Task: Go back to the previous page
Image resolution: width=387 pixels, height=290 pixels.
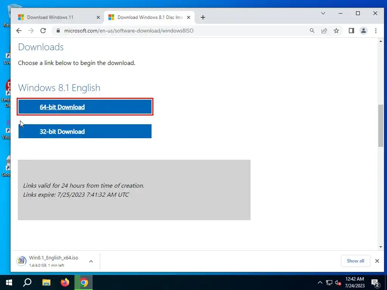Action: pos(19,31)
